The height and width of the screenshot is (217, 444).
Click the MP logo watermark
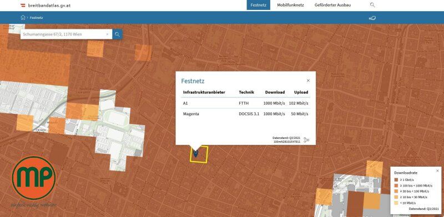point(34,178)
